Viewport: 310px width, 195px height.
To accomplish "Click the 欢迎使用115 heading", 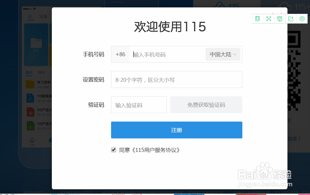I will (x=170, y=27).
